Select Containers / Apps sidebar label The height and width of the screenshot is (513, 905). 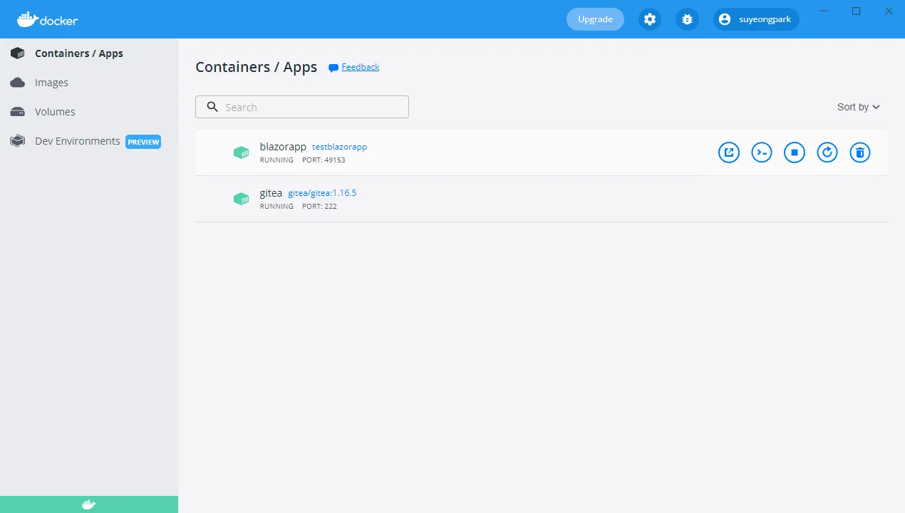coord(79,53)
